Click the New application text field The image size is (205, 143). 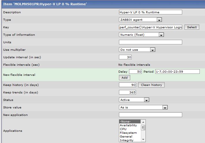pos(150,115)
